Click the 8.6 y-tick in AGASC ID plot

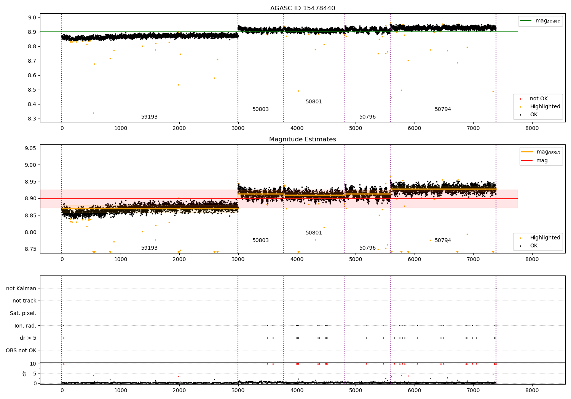[32, 75]
